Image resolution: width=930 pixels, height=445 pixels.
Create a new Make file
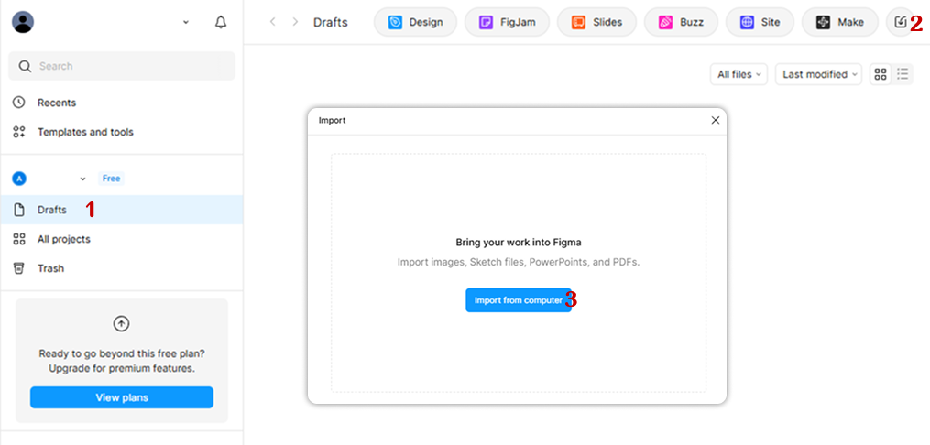pyautogui.click(x=840, y=23)
